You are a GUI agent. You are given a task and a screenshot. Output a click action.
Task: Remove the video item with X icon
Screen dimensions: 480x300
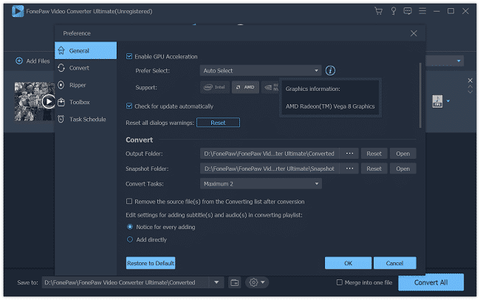[470, 81]
